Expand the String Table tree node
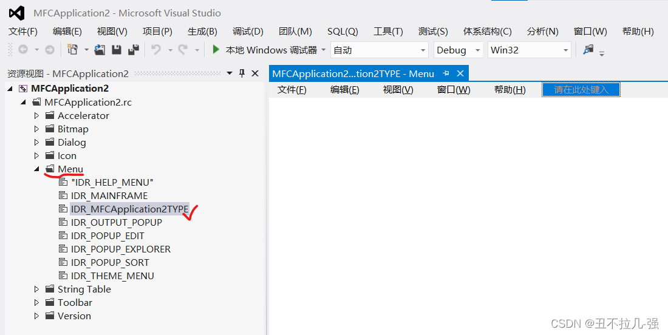 coord(36,289)
